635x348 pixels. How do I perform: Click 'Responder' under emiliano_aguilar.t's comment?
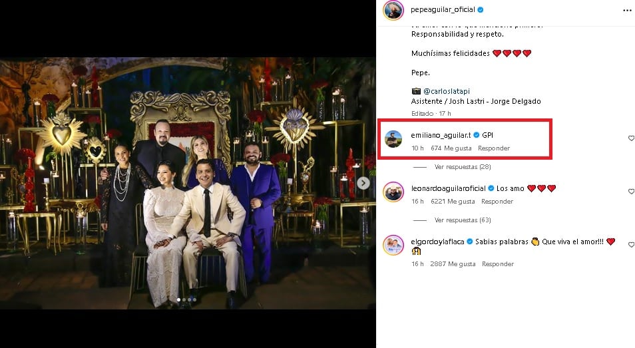coord(493,148)
